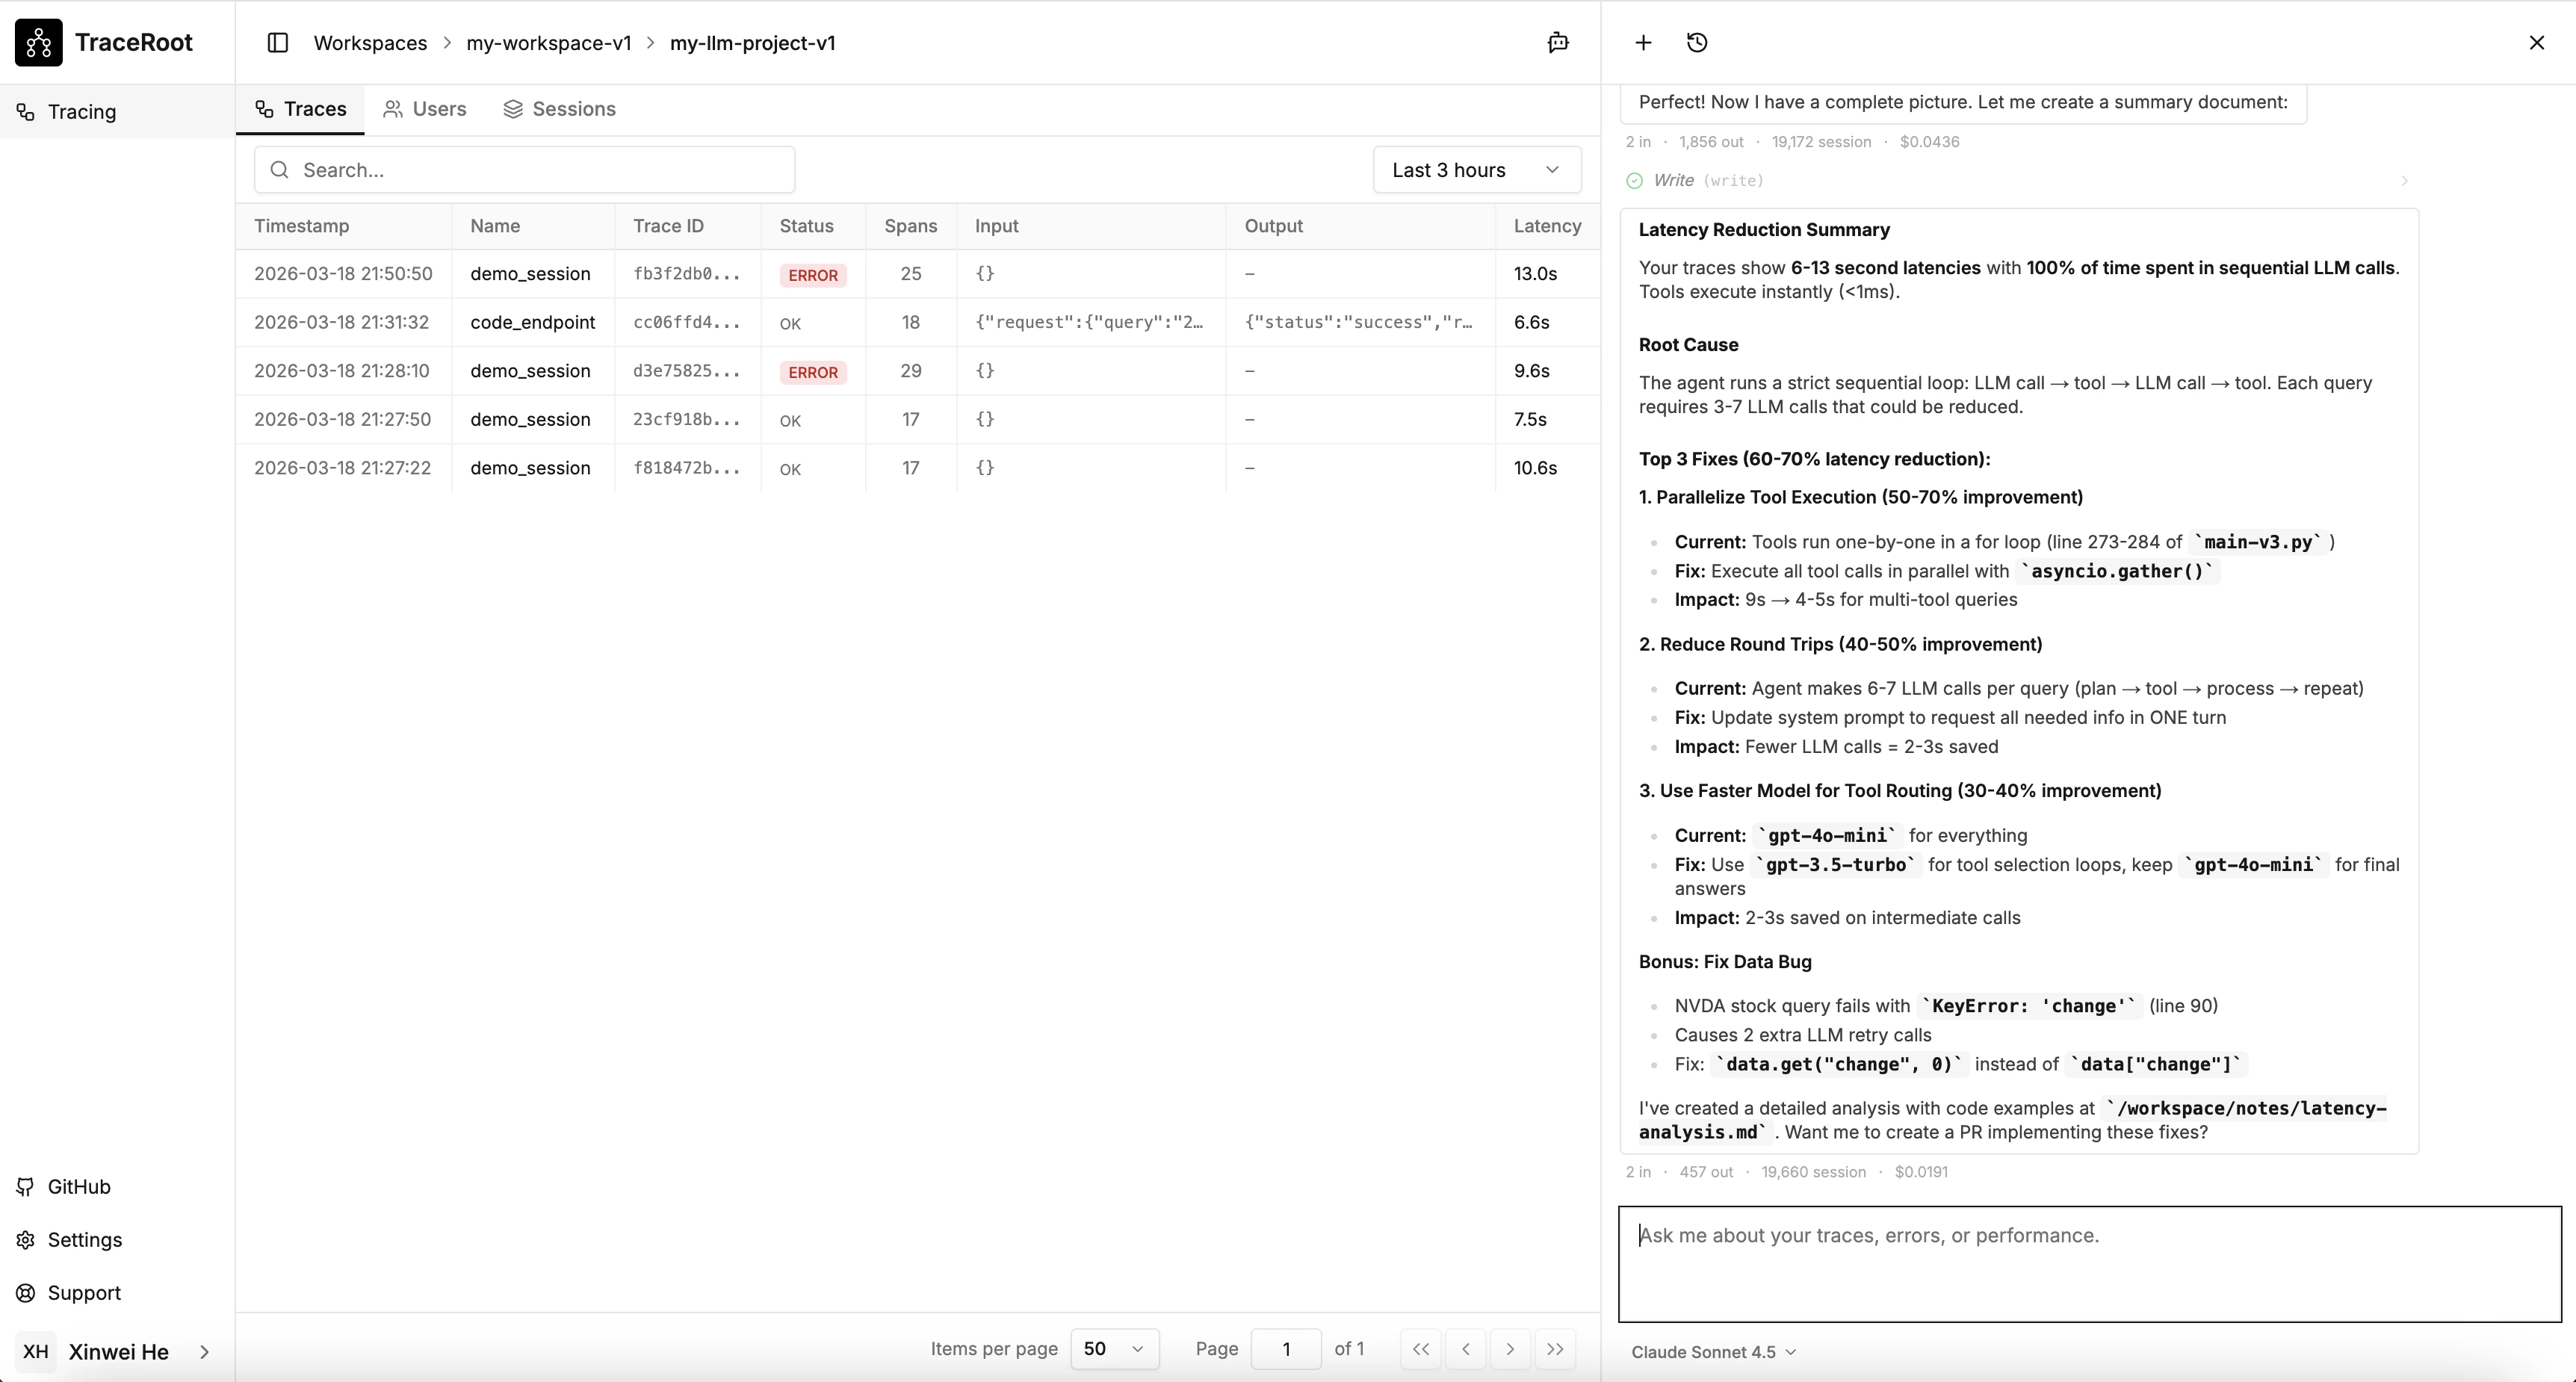This screenshot has height=1382, width=2576.
Task: Open the Last 3 hours time range dropdown
Action: 1477,169
